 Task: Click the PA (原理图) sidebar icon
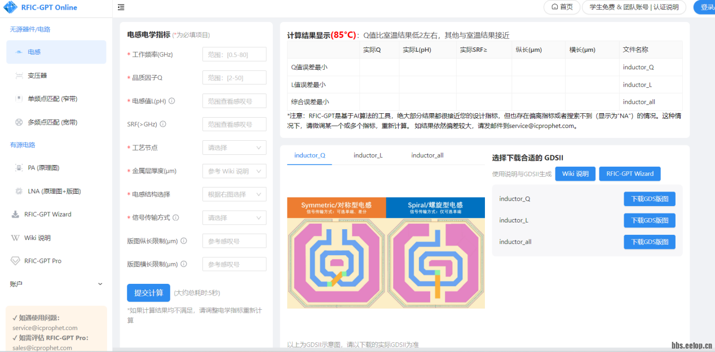coord(19,168)
